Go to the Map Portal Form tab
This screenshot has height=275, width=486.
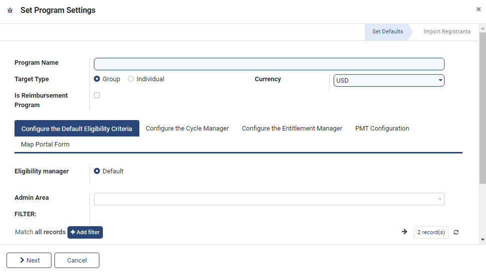(45, 144)
